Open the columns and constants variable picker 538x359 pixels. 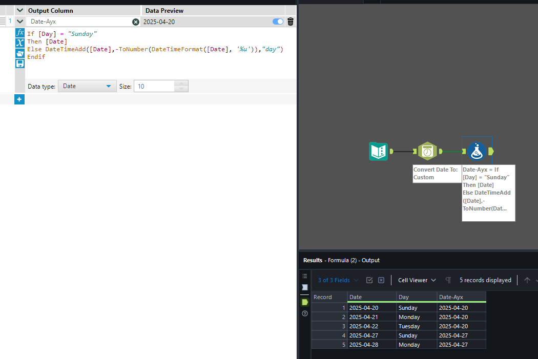pyautogui.click(x=19, y=43)
